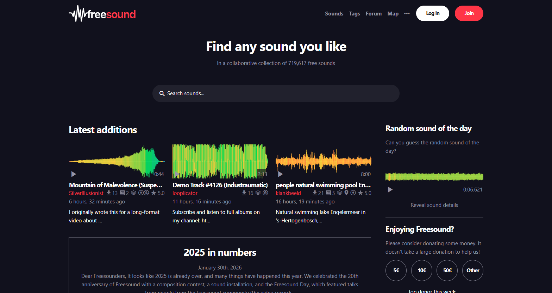The width and height of the screenshot is (552, 293).
Task: Open the Sounds menu item
Action: coord(334,14)
